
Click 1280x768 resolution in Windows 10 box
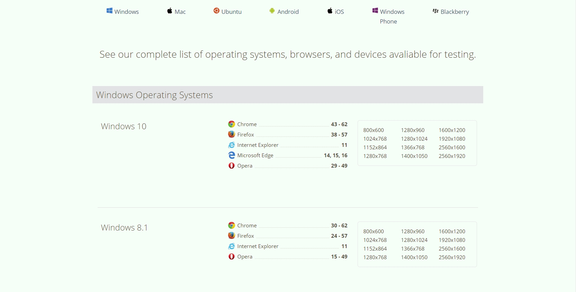(375, 156)
